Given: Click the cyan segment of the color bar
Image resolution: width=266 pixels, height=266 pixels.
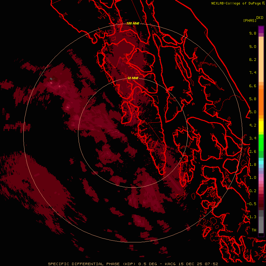Looking at the screenshot, I should tap(261, 163).
